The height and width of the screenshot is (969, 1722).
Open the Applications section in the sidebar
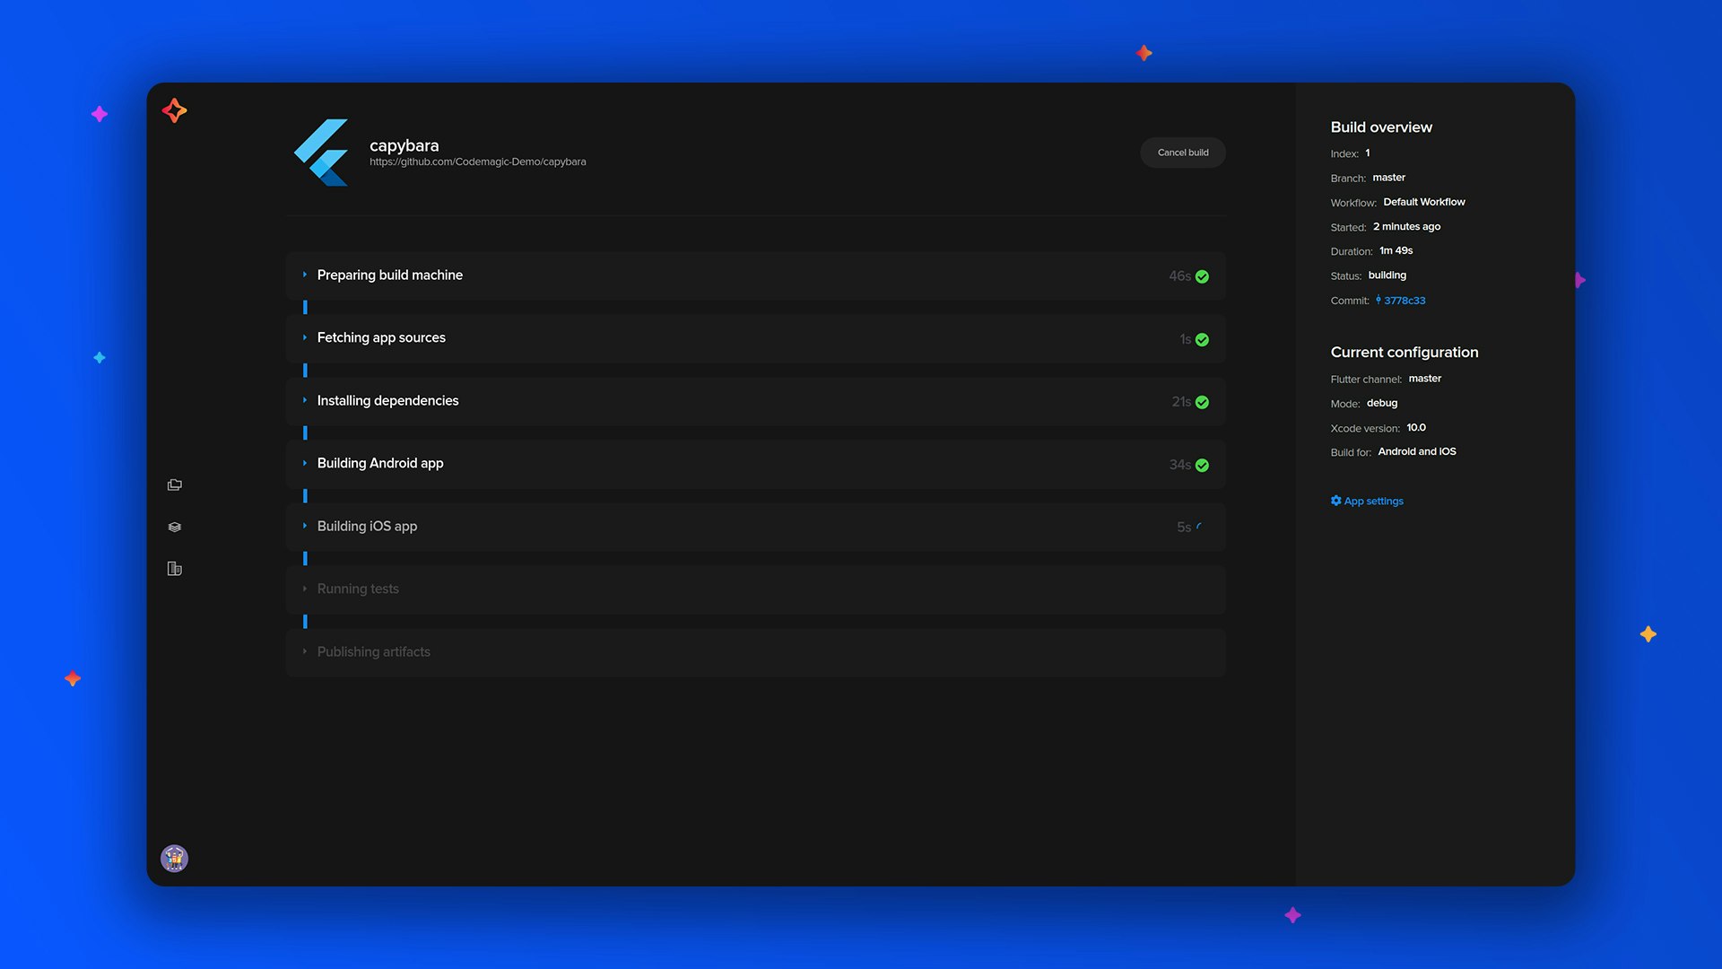174,484
